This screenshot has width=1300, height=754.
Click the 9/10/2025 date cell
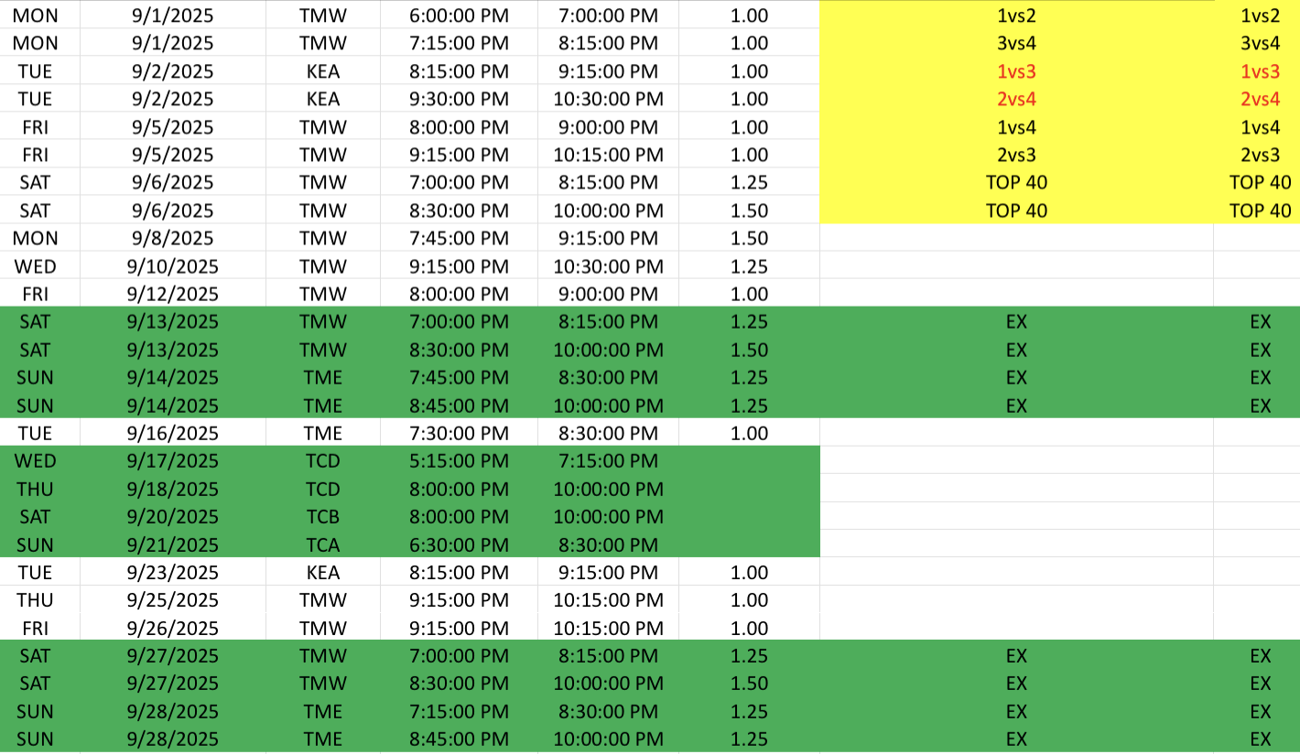coord(173,266)
